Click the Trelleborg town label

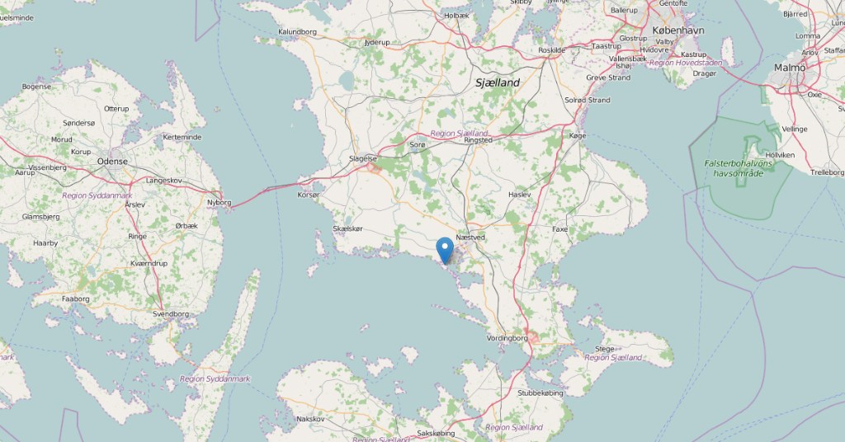pyautogui.click(x=827, y=172)
